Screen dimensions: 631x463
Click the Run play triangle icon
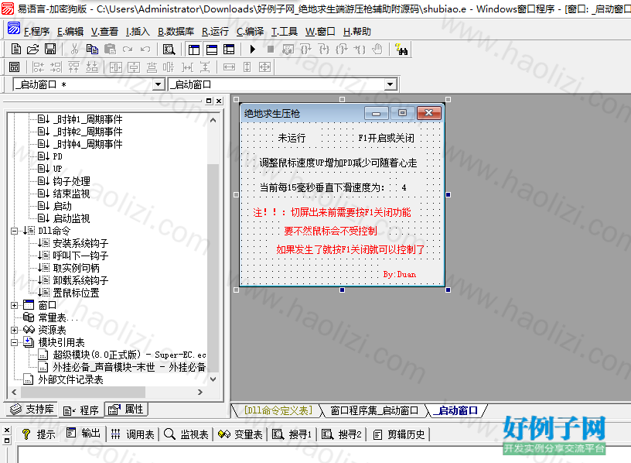coord(253,49)
